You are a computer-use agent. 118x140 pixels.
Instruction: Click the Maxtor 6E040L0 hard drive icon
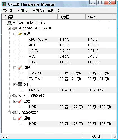15,96
